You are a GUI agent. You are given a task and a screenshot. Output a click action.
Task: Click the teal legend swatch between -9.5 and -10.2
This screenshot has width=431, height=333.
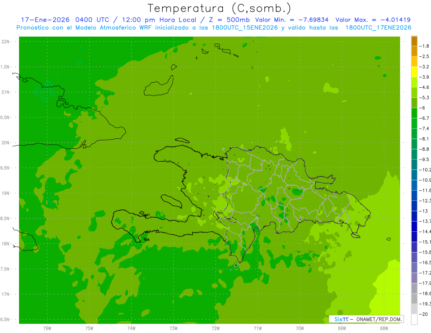414,165
